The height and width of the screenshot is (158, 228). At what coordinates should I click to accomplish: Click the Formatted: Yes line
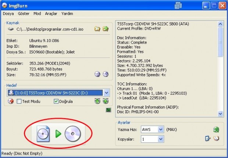[x=130, y=52]
